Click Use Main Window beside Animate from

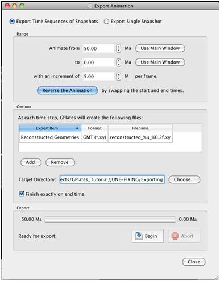coord(160,48)
